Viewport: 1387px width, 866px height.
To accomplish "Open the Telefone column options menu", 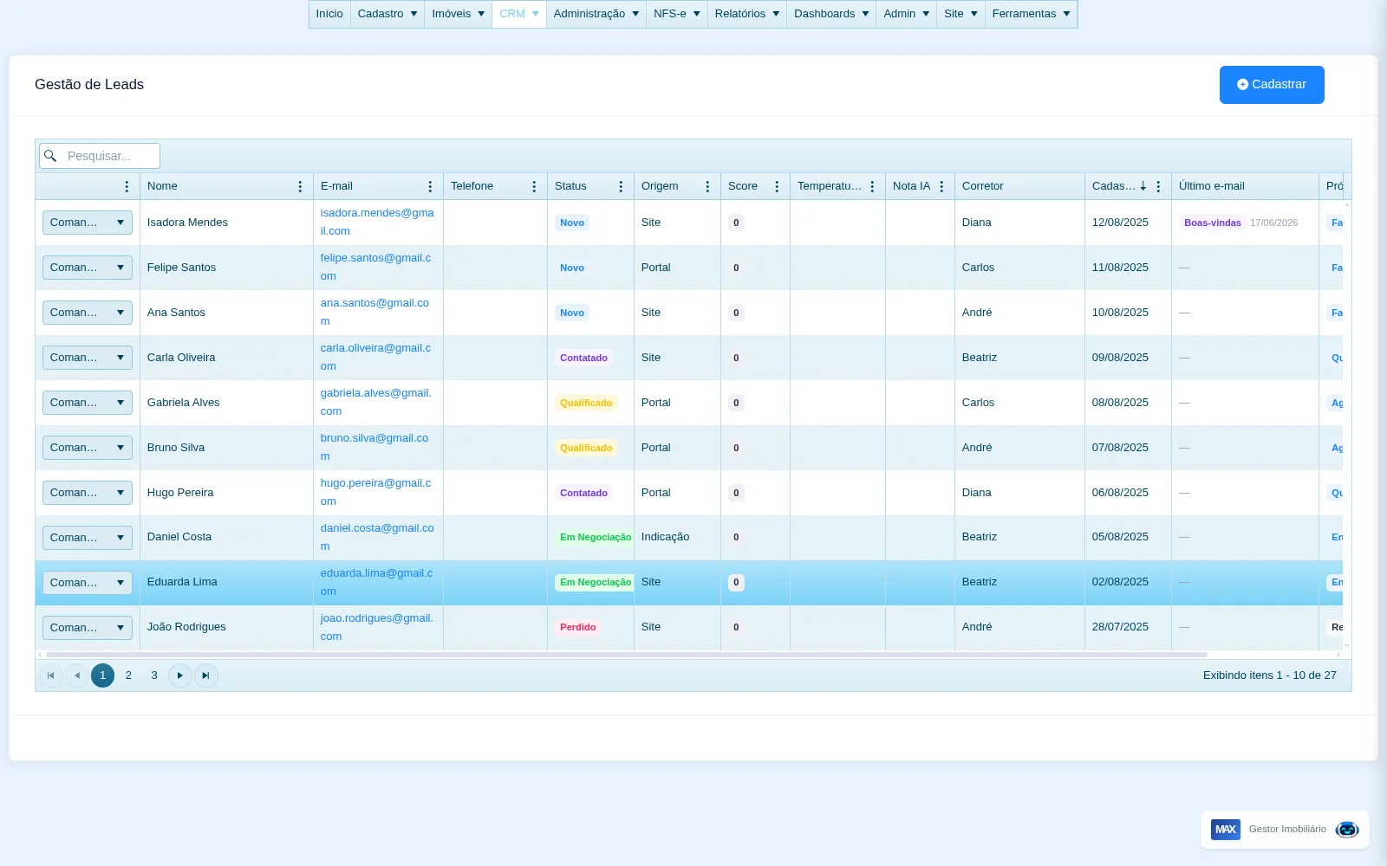I will coord(534,186).
